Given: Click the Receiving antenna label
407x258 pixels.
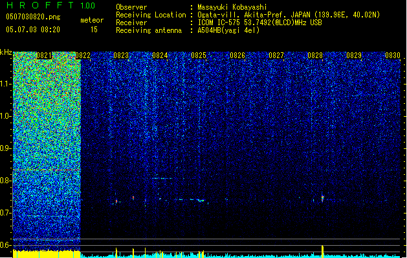Looking at the screenshot, I should point(149,30).
